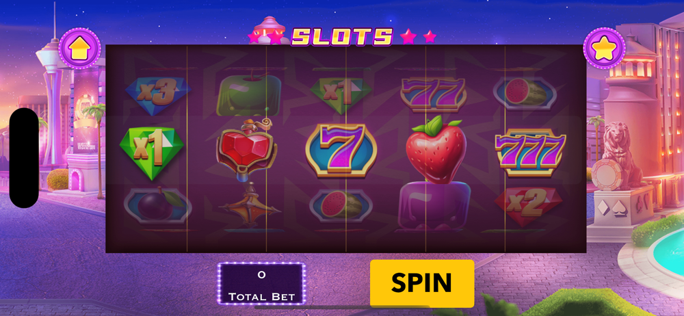Tap the strawberry symbol on reel four
The height and width of the screenshot is (316, 684).
pos(436,150)
